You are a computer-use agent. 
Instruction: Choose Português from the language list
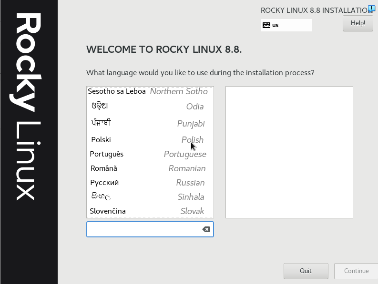coord(150,154)
